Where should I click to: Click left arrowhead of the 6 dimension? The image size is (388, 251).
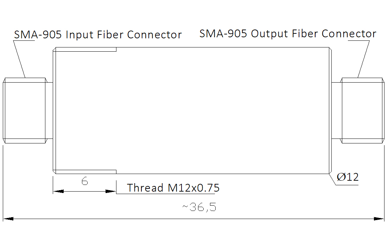pyautogui.click(x=58, y=191)
